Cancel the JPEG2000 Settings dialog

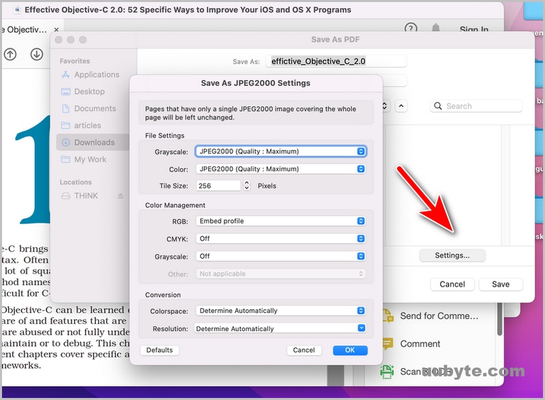click(x=304, y=350)
